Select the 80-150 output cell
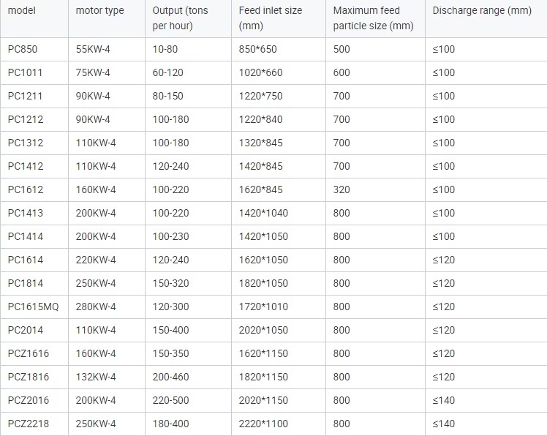This screenshot has height=436, width=547. [x=167, y=96]
